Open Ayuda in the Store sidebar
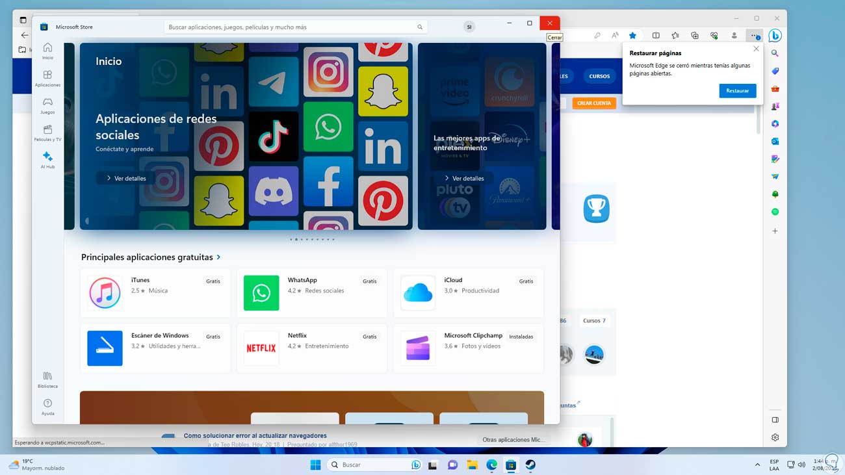 [47, 407]
